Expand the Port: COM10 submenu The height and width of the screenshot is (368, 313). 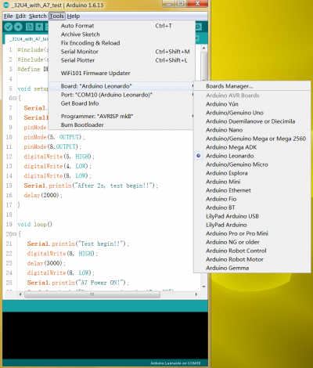(x=122, y=95)
